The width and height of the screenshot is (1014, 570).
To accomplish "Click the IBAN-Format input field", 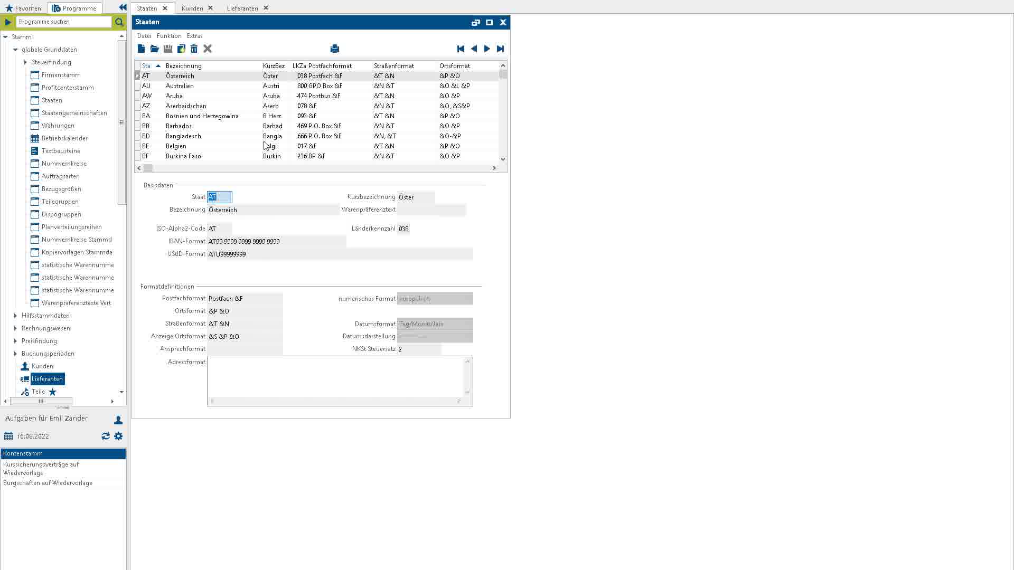I will (276, 241).
